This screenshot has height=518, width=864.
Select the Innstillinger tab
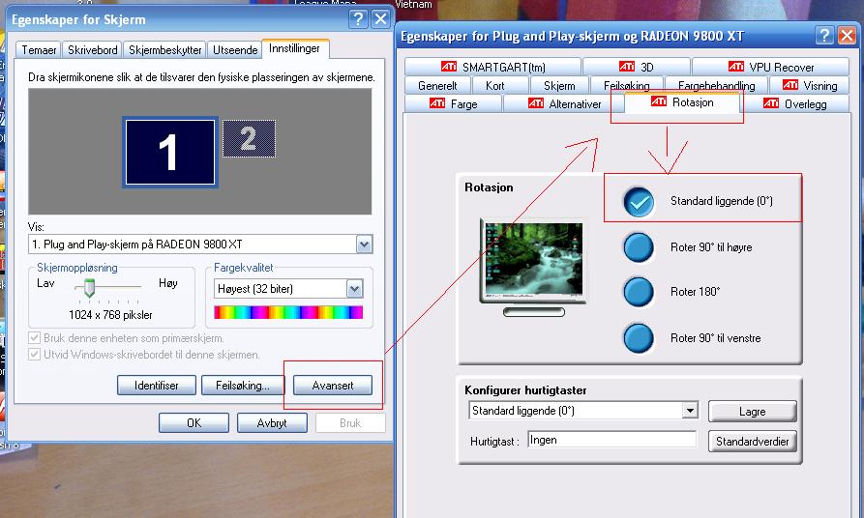(x=295, y=48)
